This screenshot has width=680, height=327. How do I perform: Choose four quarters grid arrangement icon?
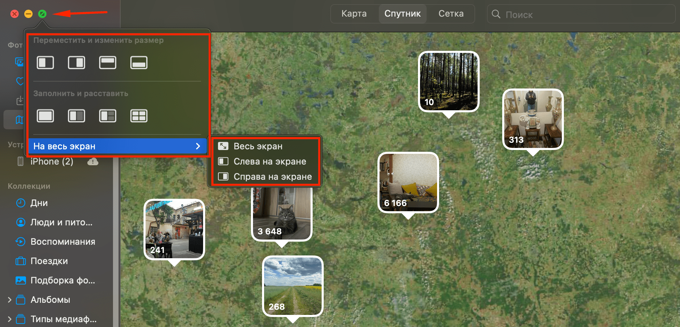(x=139, y=116)
